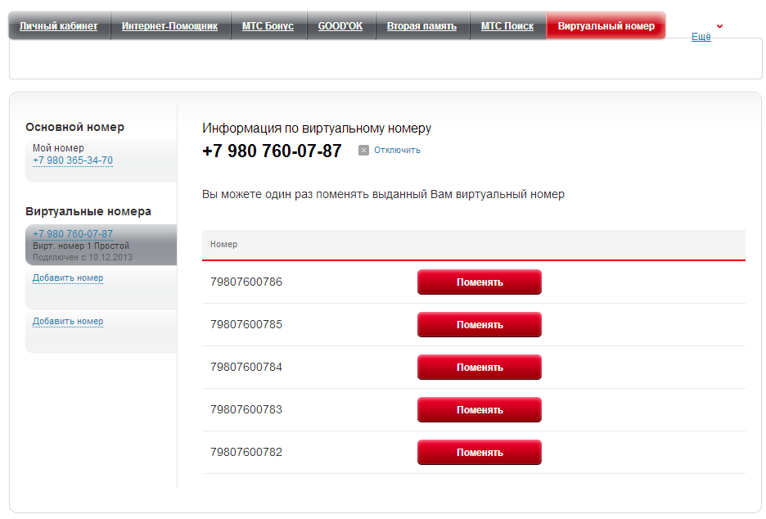Click the Отключить link text

pos(397,151)
